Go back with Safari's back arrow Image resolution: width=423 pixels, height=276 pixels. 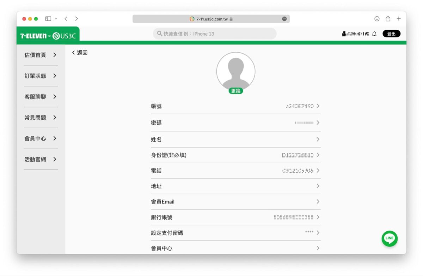66,19
